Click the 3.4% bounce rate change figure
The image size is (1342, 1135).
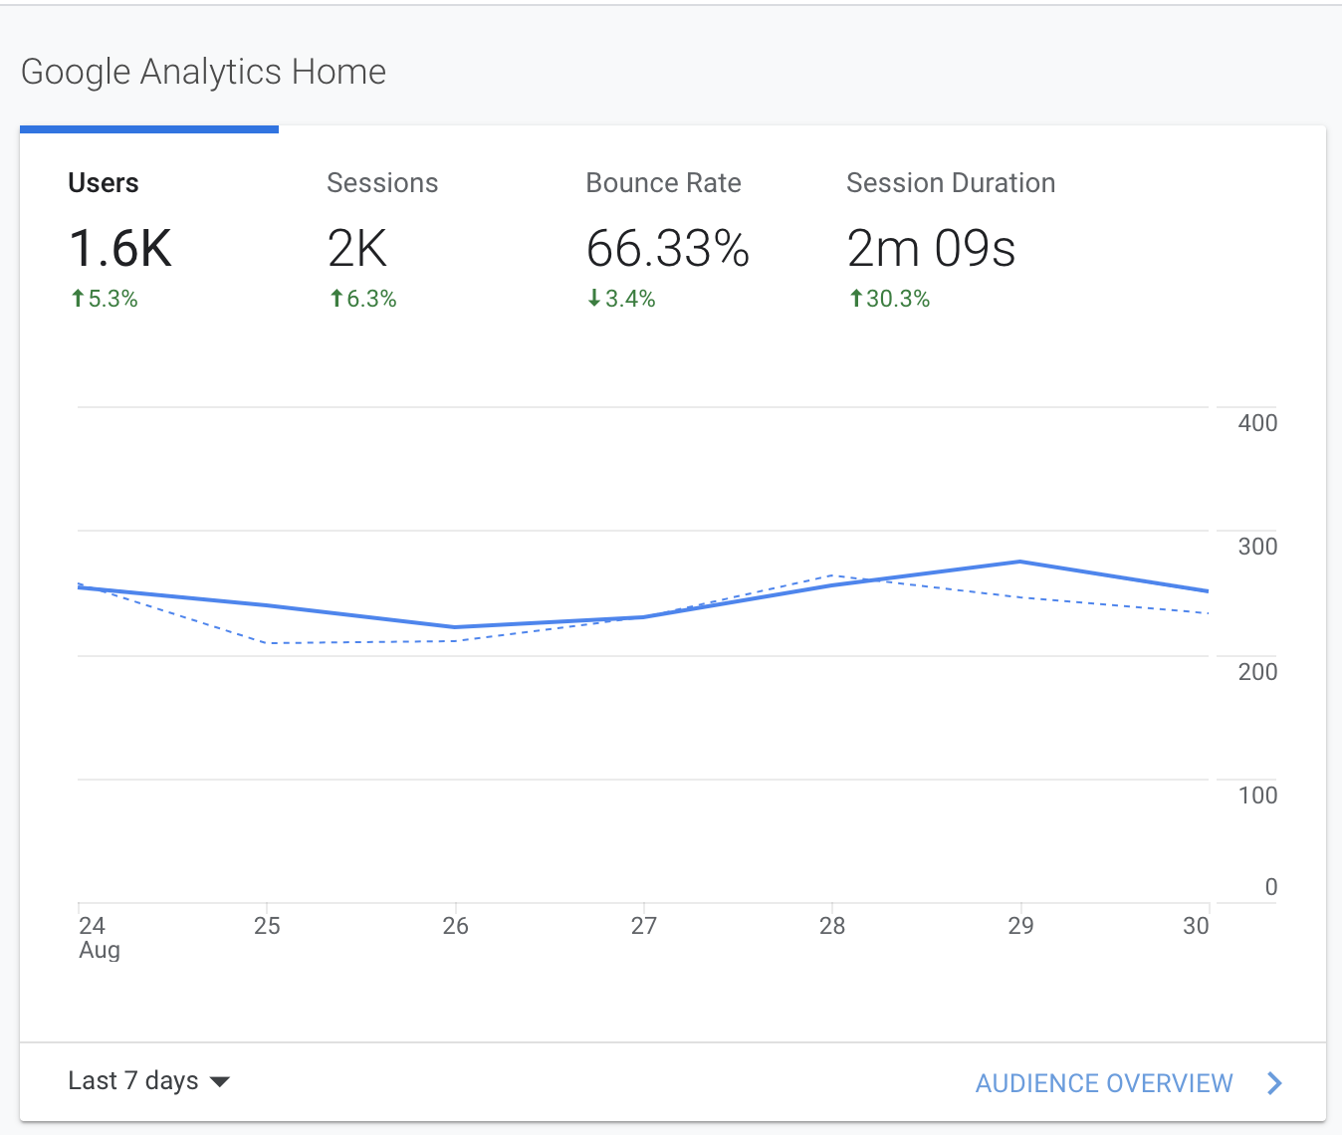[631, 299]
